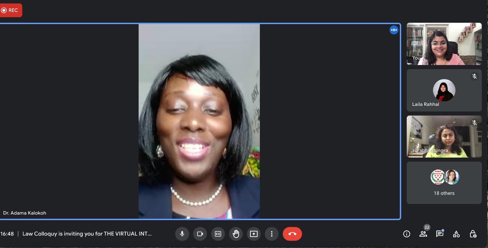Viewport: 488px width, 248px height.
Task: Select Laila Rahhal's participant tile
Action: coord(444,90)
